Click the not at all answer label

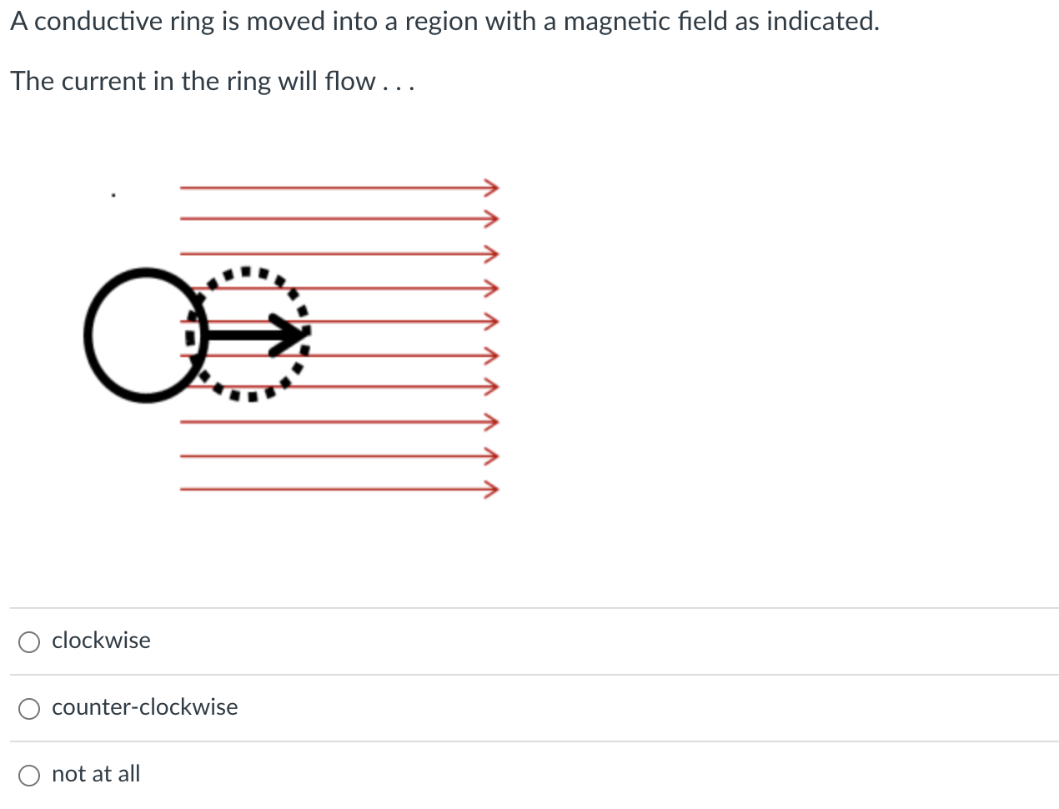[x=95, y=774]
